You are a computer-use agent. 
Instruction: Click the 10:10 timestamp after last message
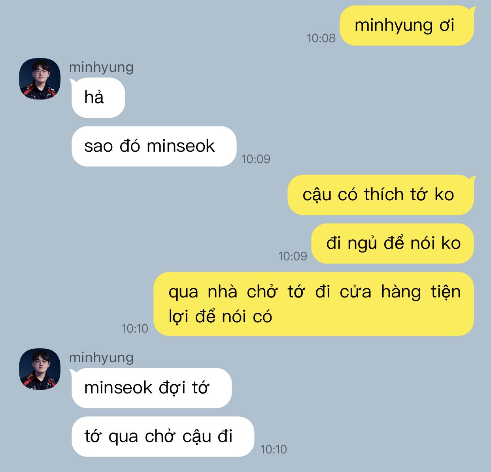(274, 449)
